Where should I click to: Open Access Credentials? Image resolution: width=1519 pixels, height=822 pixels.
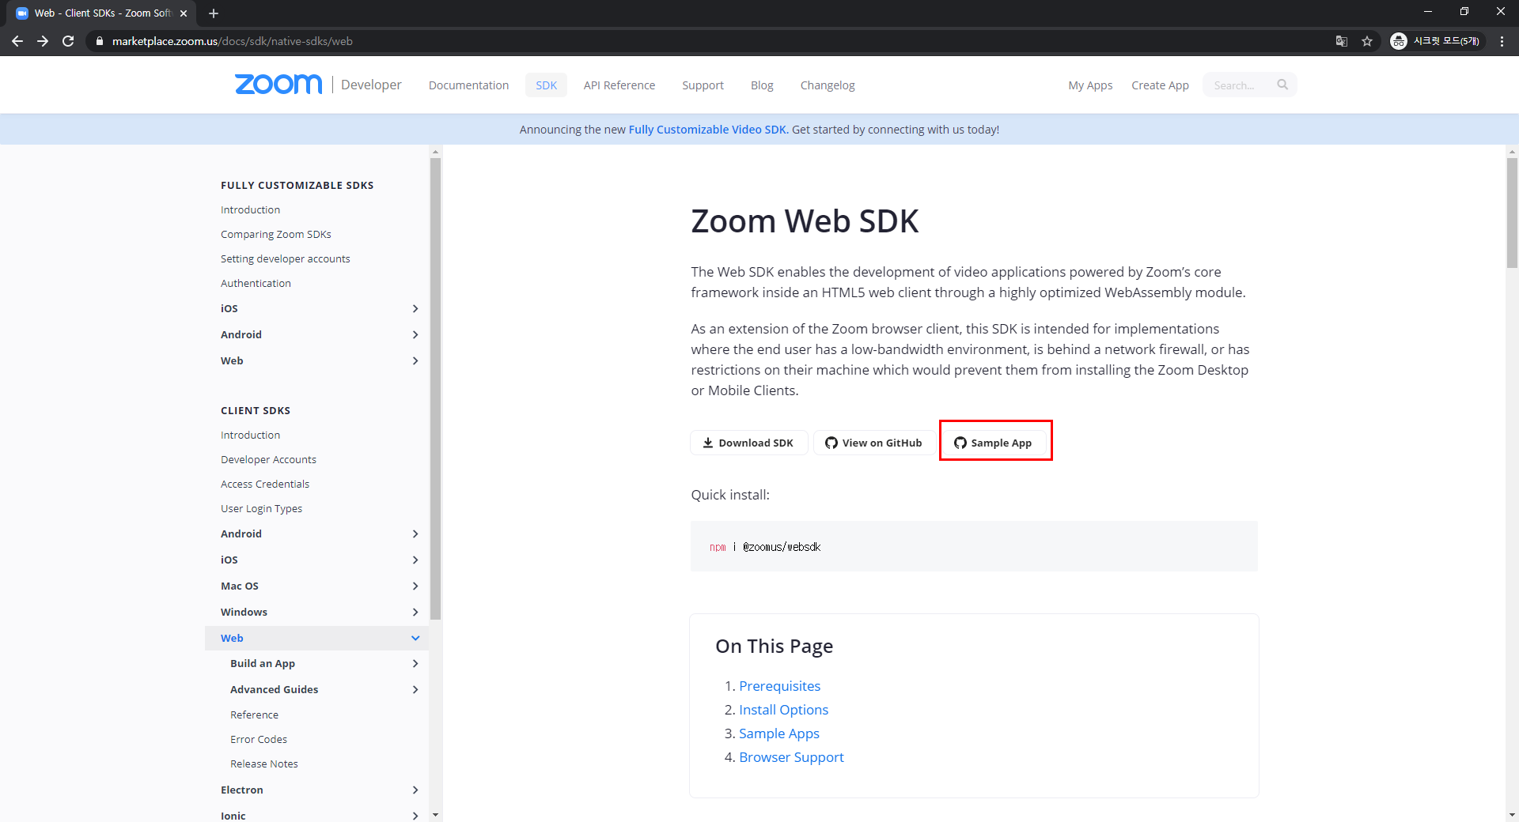pos(265,484)
